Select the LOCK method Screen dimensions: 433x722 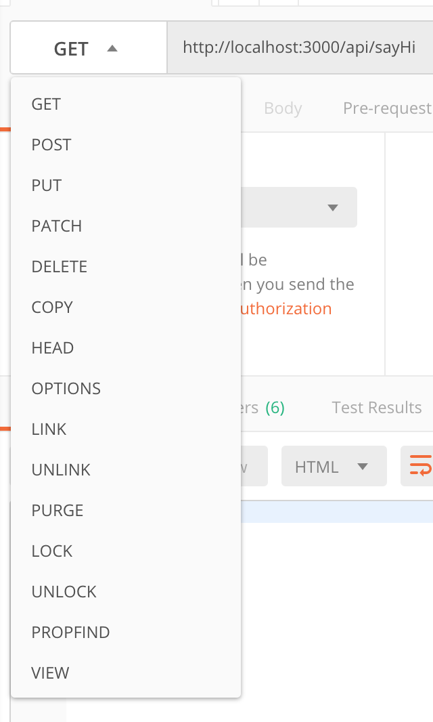click(50, 551)
